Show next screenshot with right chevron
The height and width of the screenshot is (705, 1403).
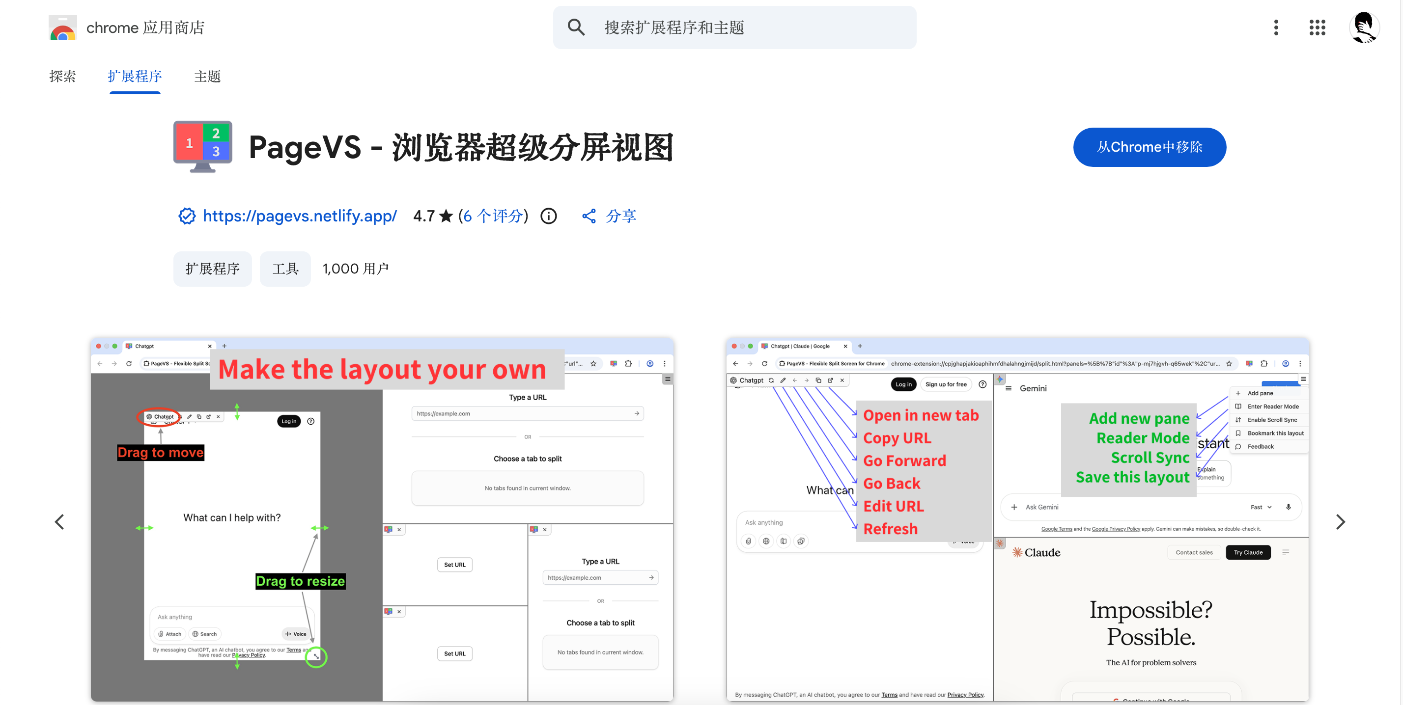pyautogui.click(x=1340, y=522)
